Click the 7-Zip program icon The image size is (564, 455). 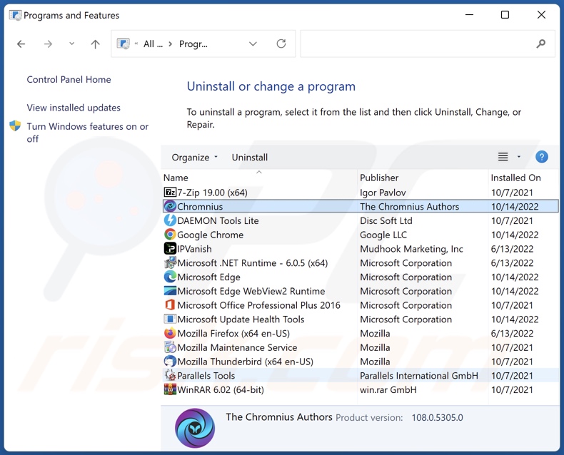point(170,193)
